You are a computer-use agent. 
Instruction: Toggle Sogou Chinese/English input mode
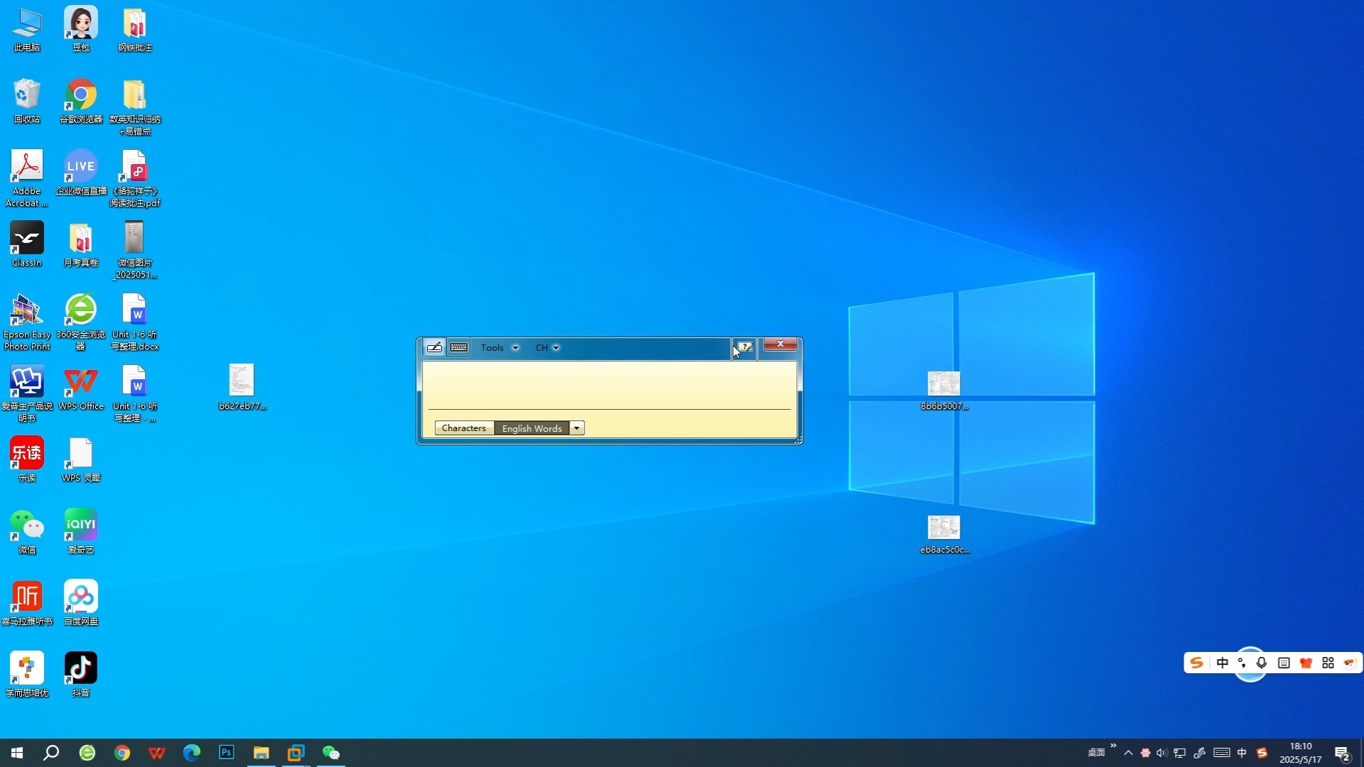pos(1222,663)
